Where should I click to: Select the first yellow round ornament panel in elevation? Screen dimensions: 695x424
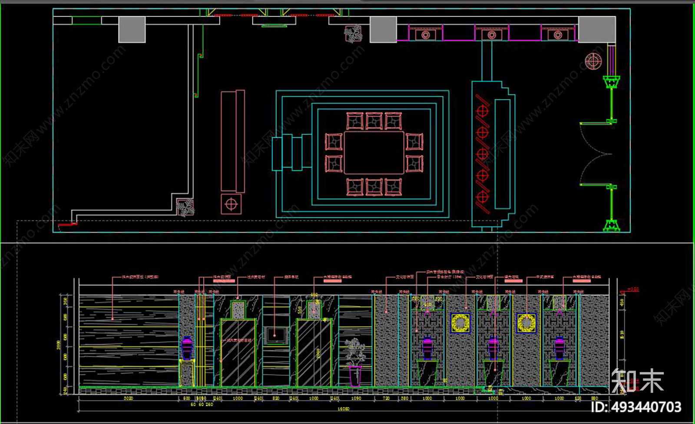click(460, 323)
